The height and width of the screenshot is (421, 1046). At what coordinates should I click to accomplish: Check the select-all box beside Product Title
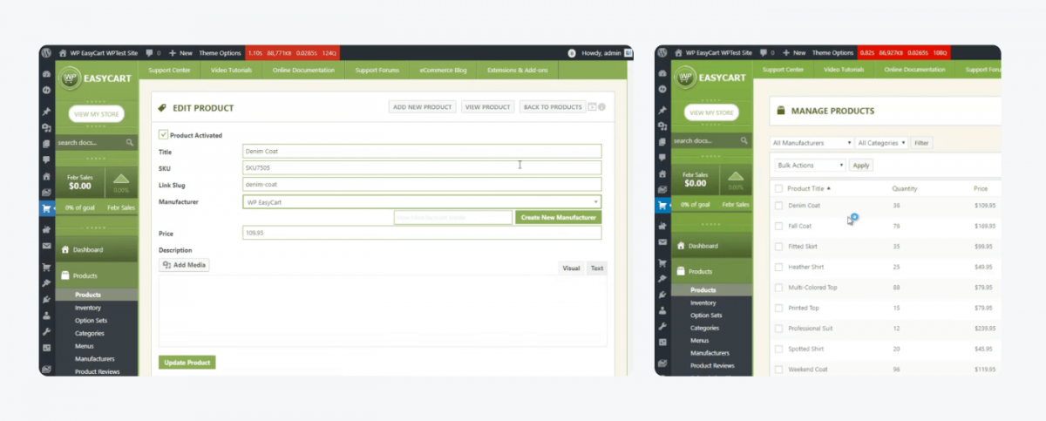point(778,188)
